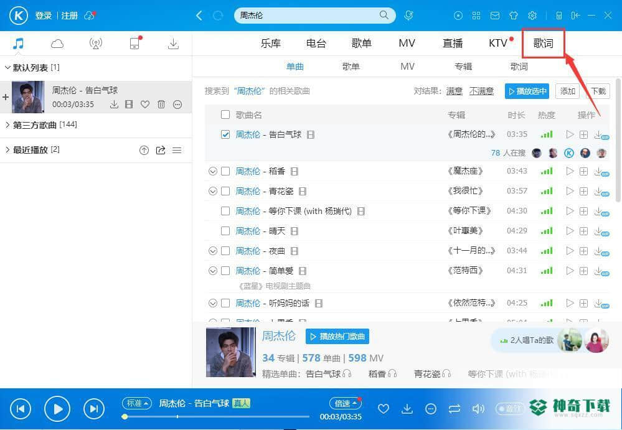622x430 pixels.
Task: Select the 专辑 search results sub-tab
Action: (x=463, y=66)
